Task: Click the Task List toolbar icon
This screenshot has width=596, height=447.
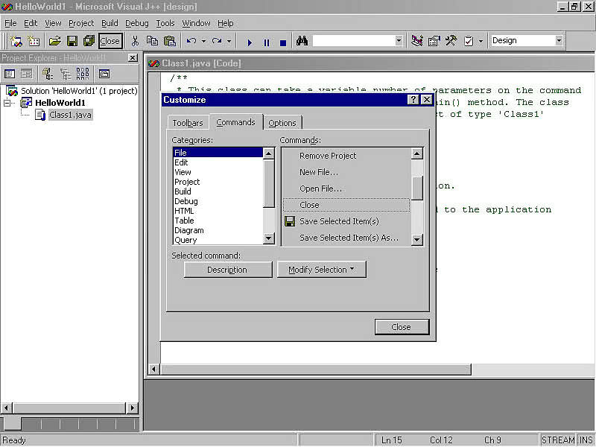Action: [x=469, y=41]
